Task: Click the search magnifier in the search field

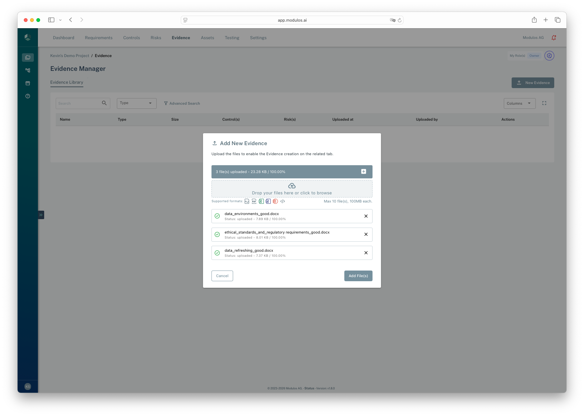Action: click(x=104, y=103)
